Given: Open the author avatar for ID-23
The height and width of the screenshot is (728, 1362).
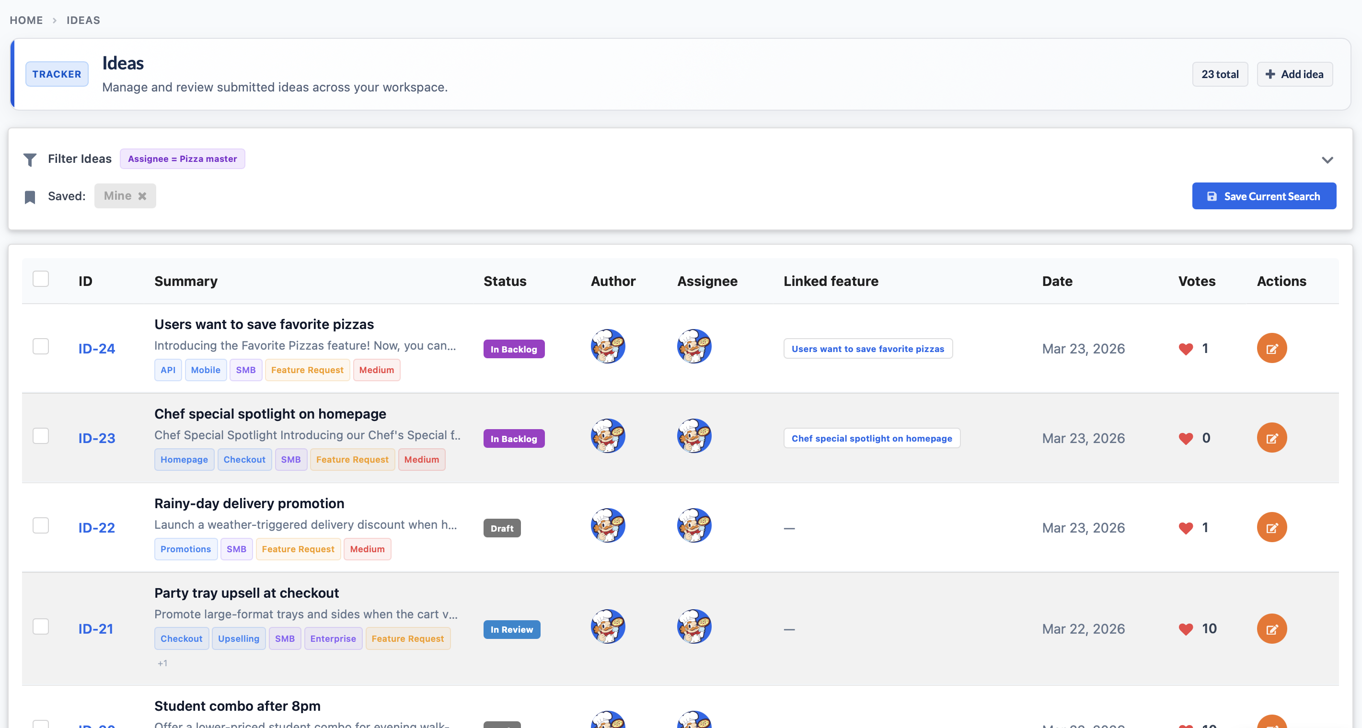Looking at the screenshot, I should click(608, 436).
